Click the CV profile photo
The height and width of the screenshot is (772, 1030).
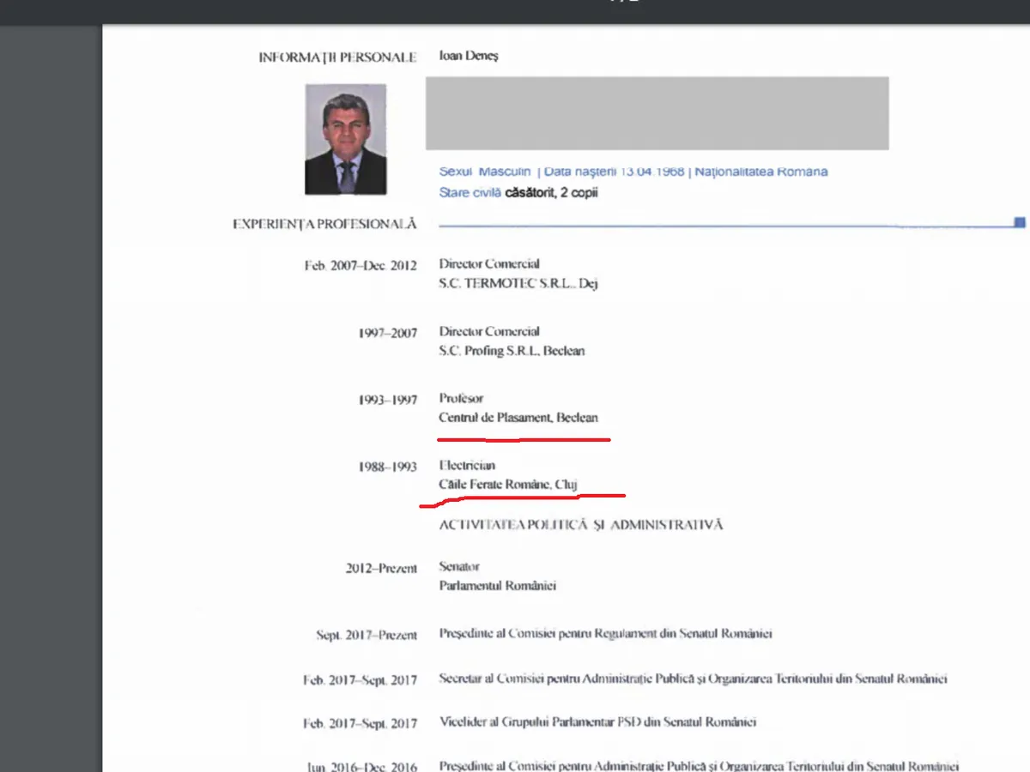click(x=345, y=139)
